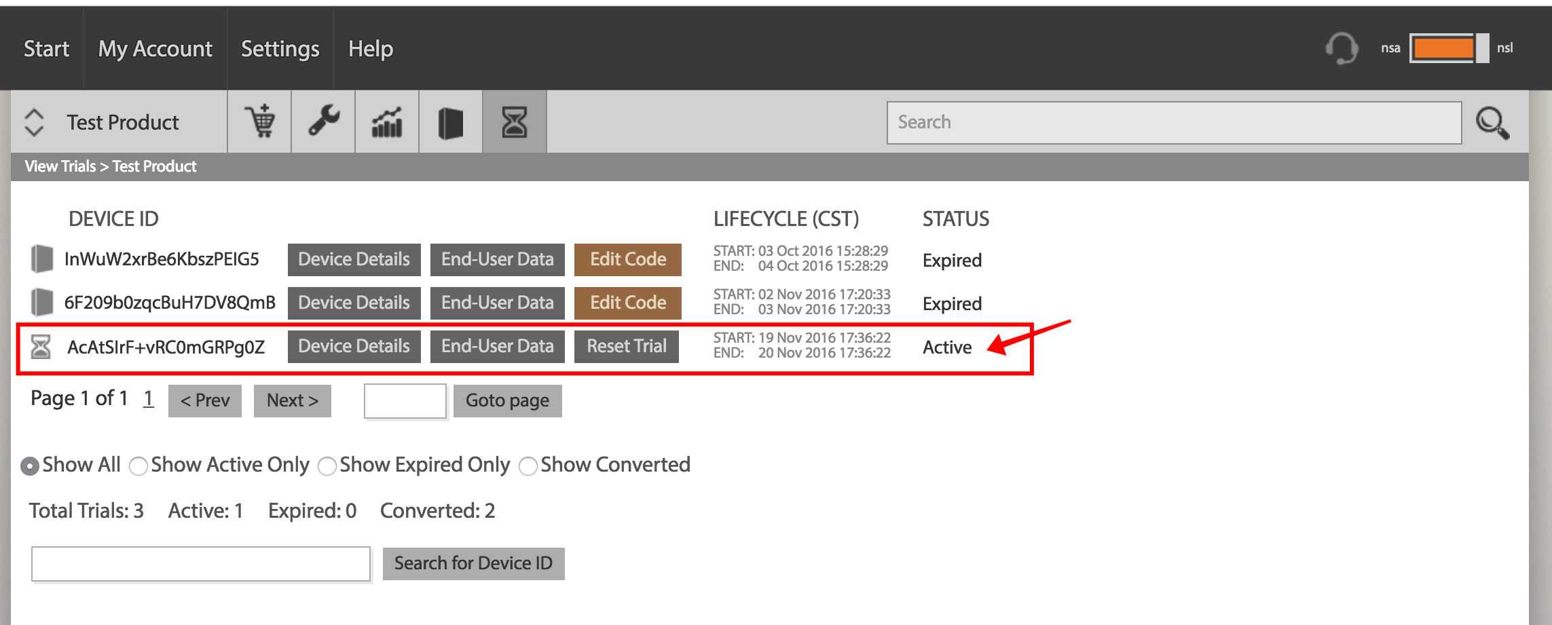Click the Reset Trial button
The height and width of the screenshot is (625, 1552).
tap(627, 347)
